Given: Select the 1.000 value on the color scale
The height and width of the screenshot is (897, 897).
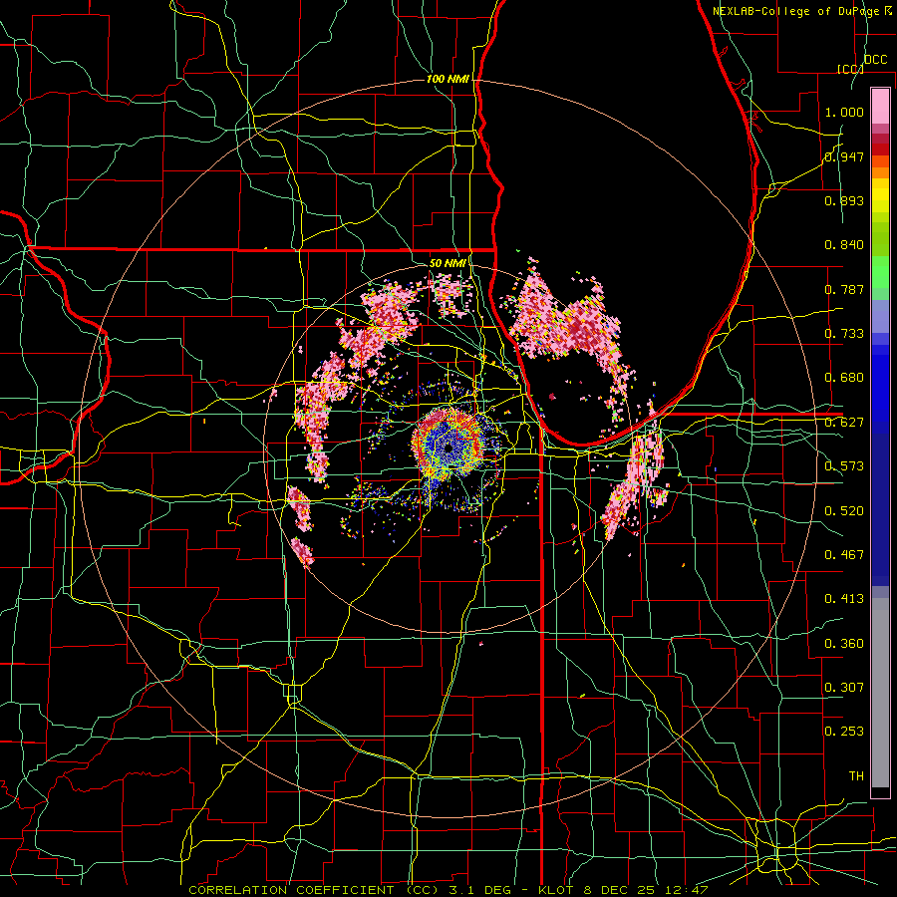Looking at the screenshot, I should tap(844, 112).
